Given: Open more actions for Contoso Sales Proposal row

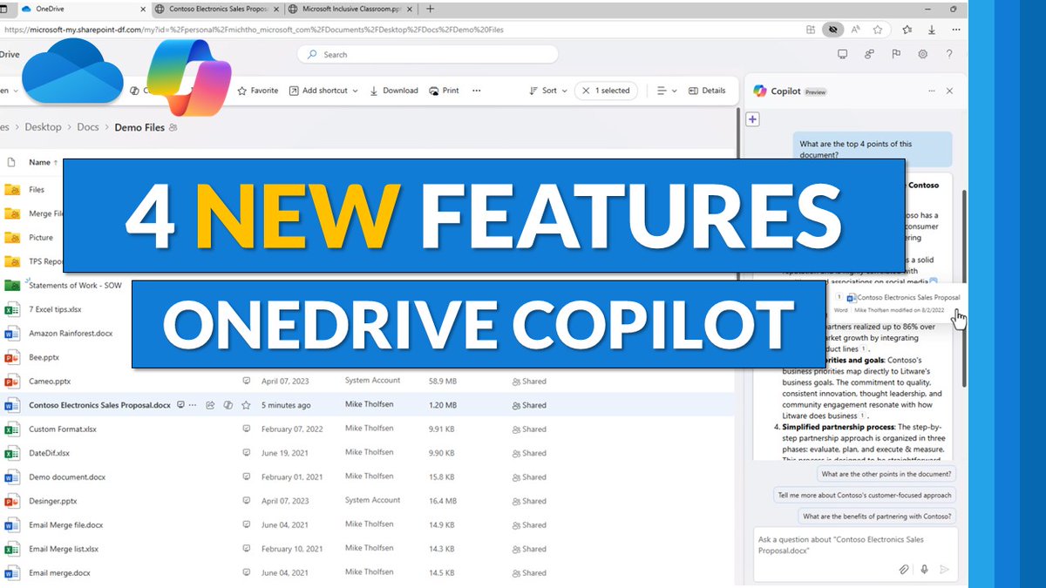Looking at the screenshot, I should 194,405.
